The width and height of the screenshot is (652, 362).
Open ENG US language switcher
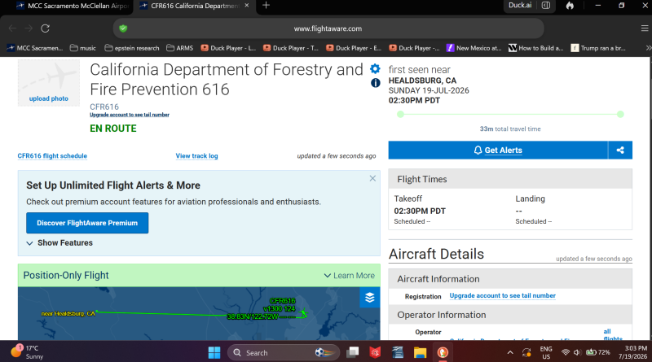546,352
